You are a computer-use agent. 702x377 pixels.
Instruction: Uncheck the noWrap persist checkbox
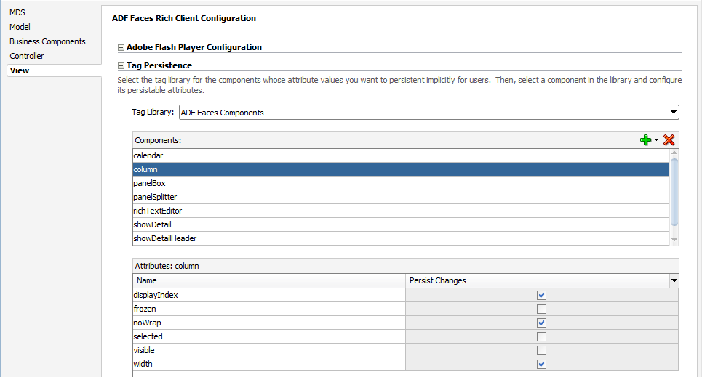[x=541, y=323]
